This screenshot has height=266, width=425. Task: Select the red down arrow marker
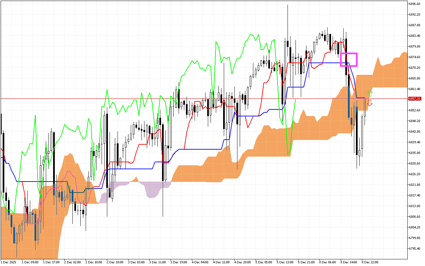(370, 103)
